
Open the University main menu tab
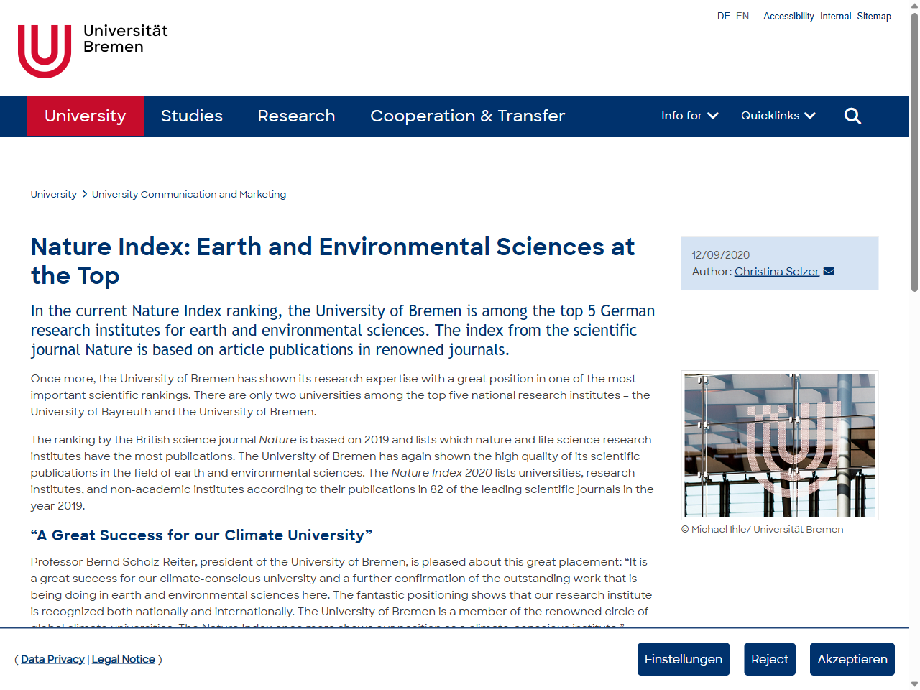click(x=86, y=116)
